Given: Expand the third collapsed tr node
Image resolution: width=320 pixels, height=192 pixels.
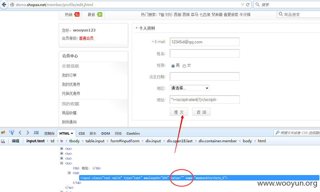Looking at the screenshot, I should pos(62,158).
